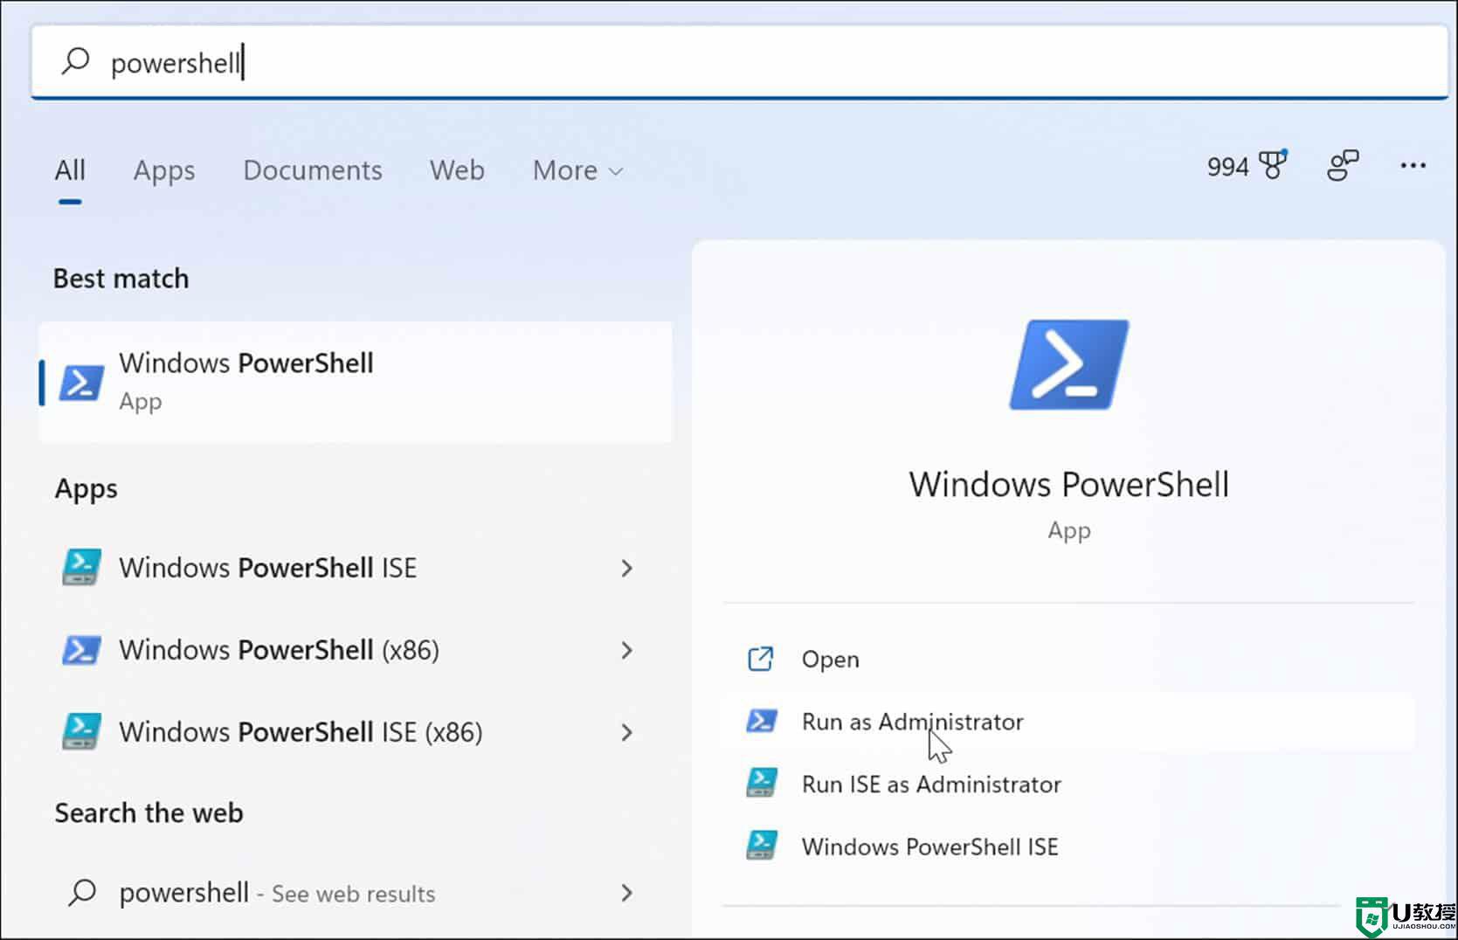The height and width of the screenshot is (940, 1458).
Task: Click the large PowerShell logo in details pane
Action: tap(1068, 365)
